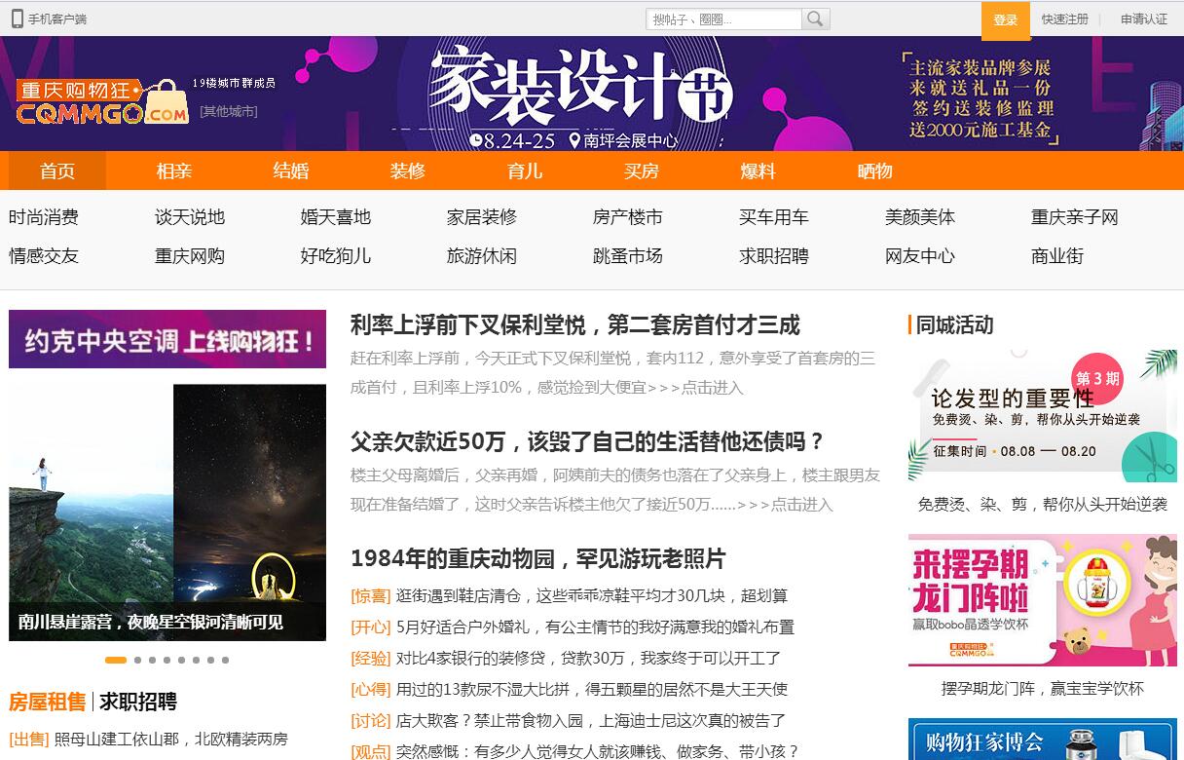This screenshot has height=760, width=1184.
Task: Click the search magnifier icon
Action: pos(815,19)
